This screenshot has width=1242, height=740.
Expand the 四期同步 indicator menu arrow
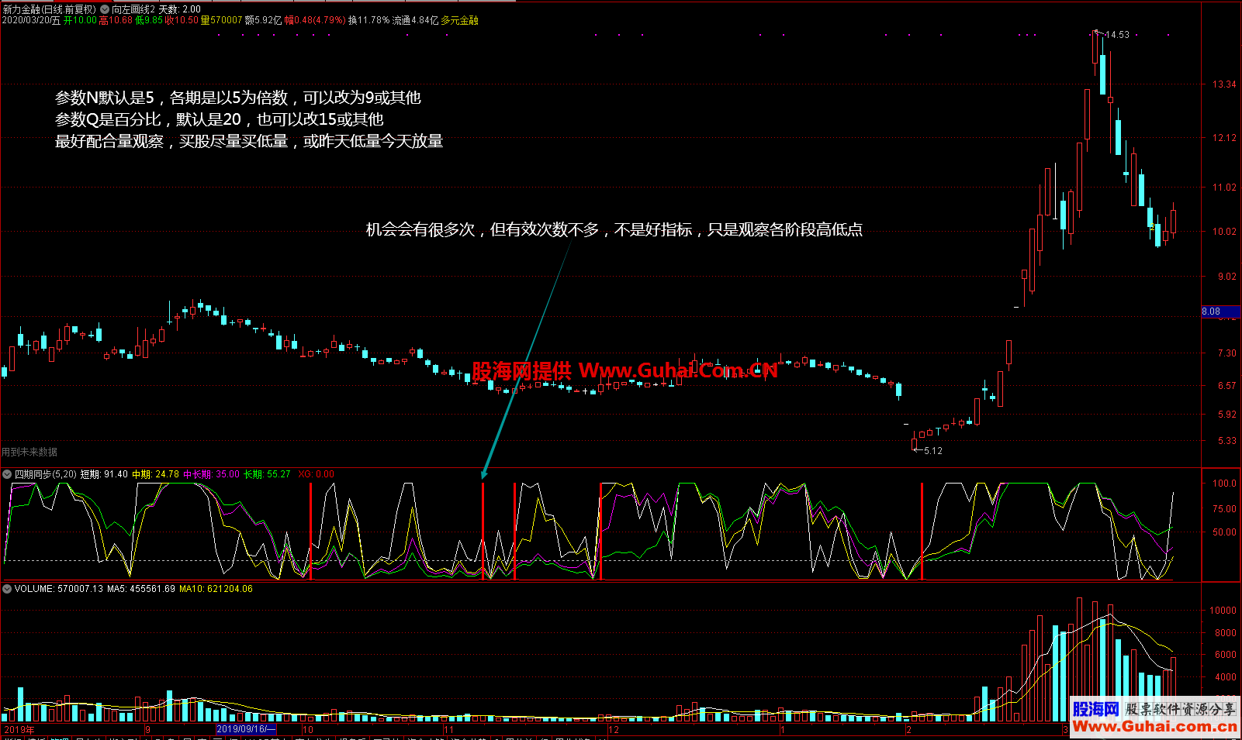pos(7,474)
